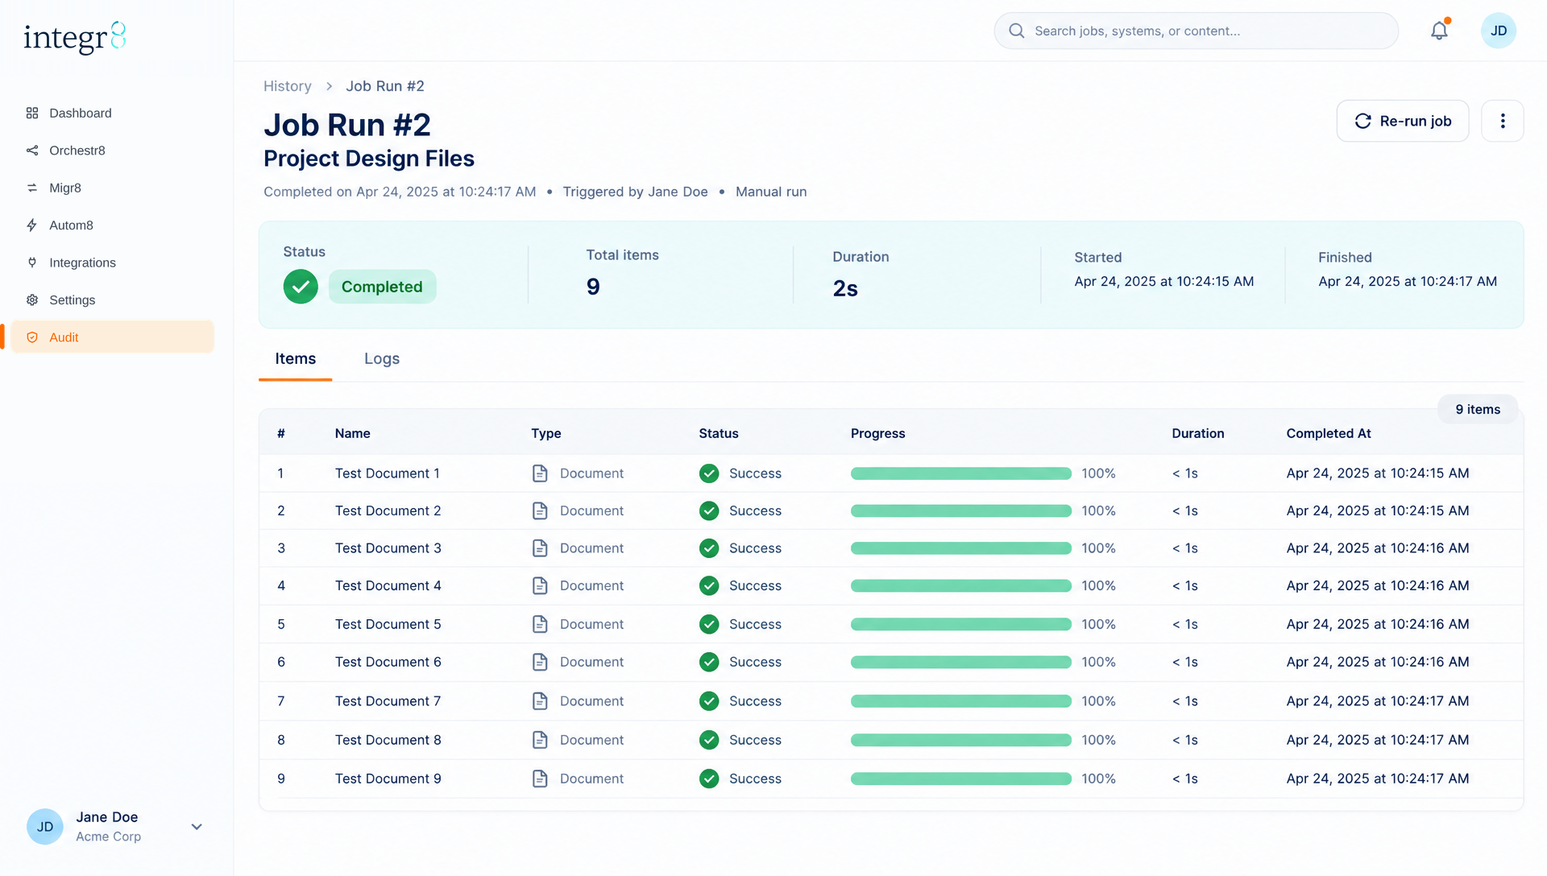Click the Test Document 5 name

click(388, 624)
